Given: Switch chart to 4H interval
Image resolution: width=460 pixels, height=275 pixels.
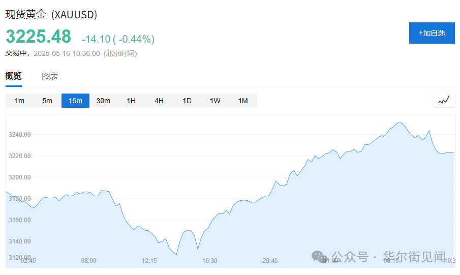Looking at the screenshot, I should [159, 101].
